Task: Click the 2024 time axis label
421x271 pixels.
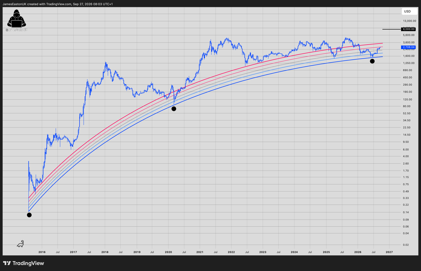Action: [294, 252]
